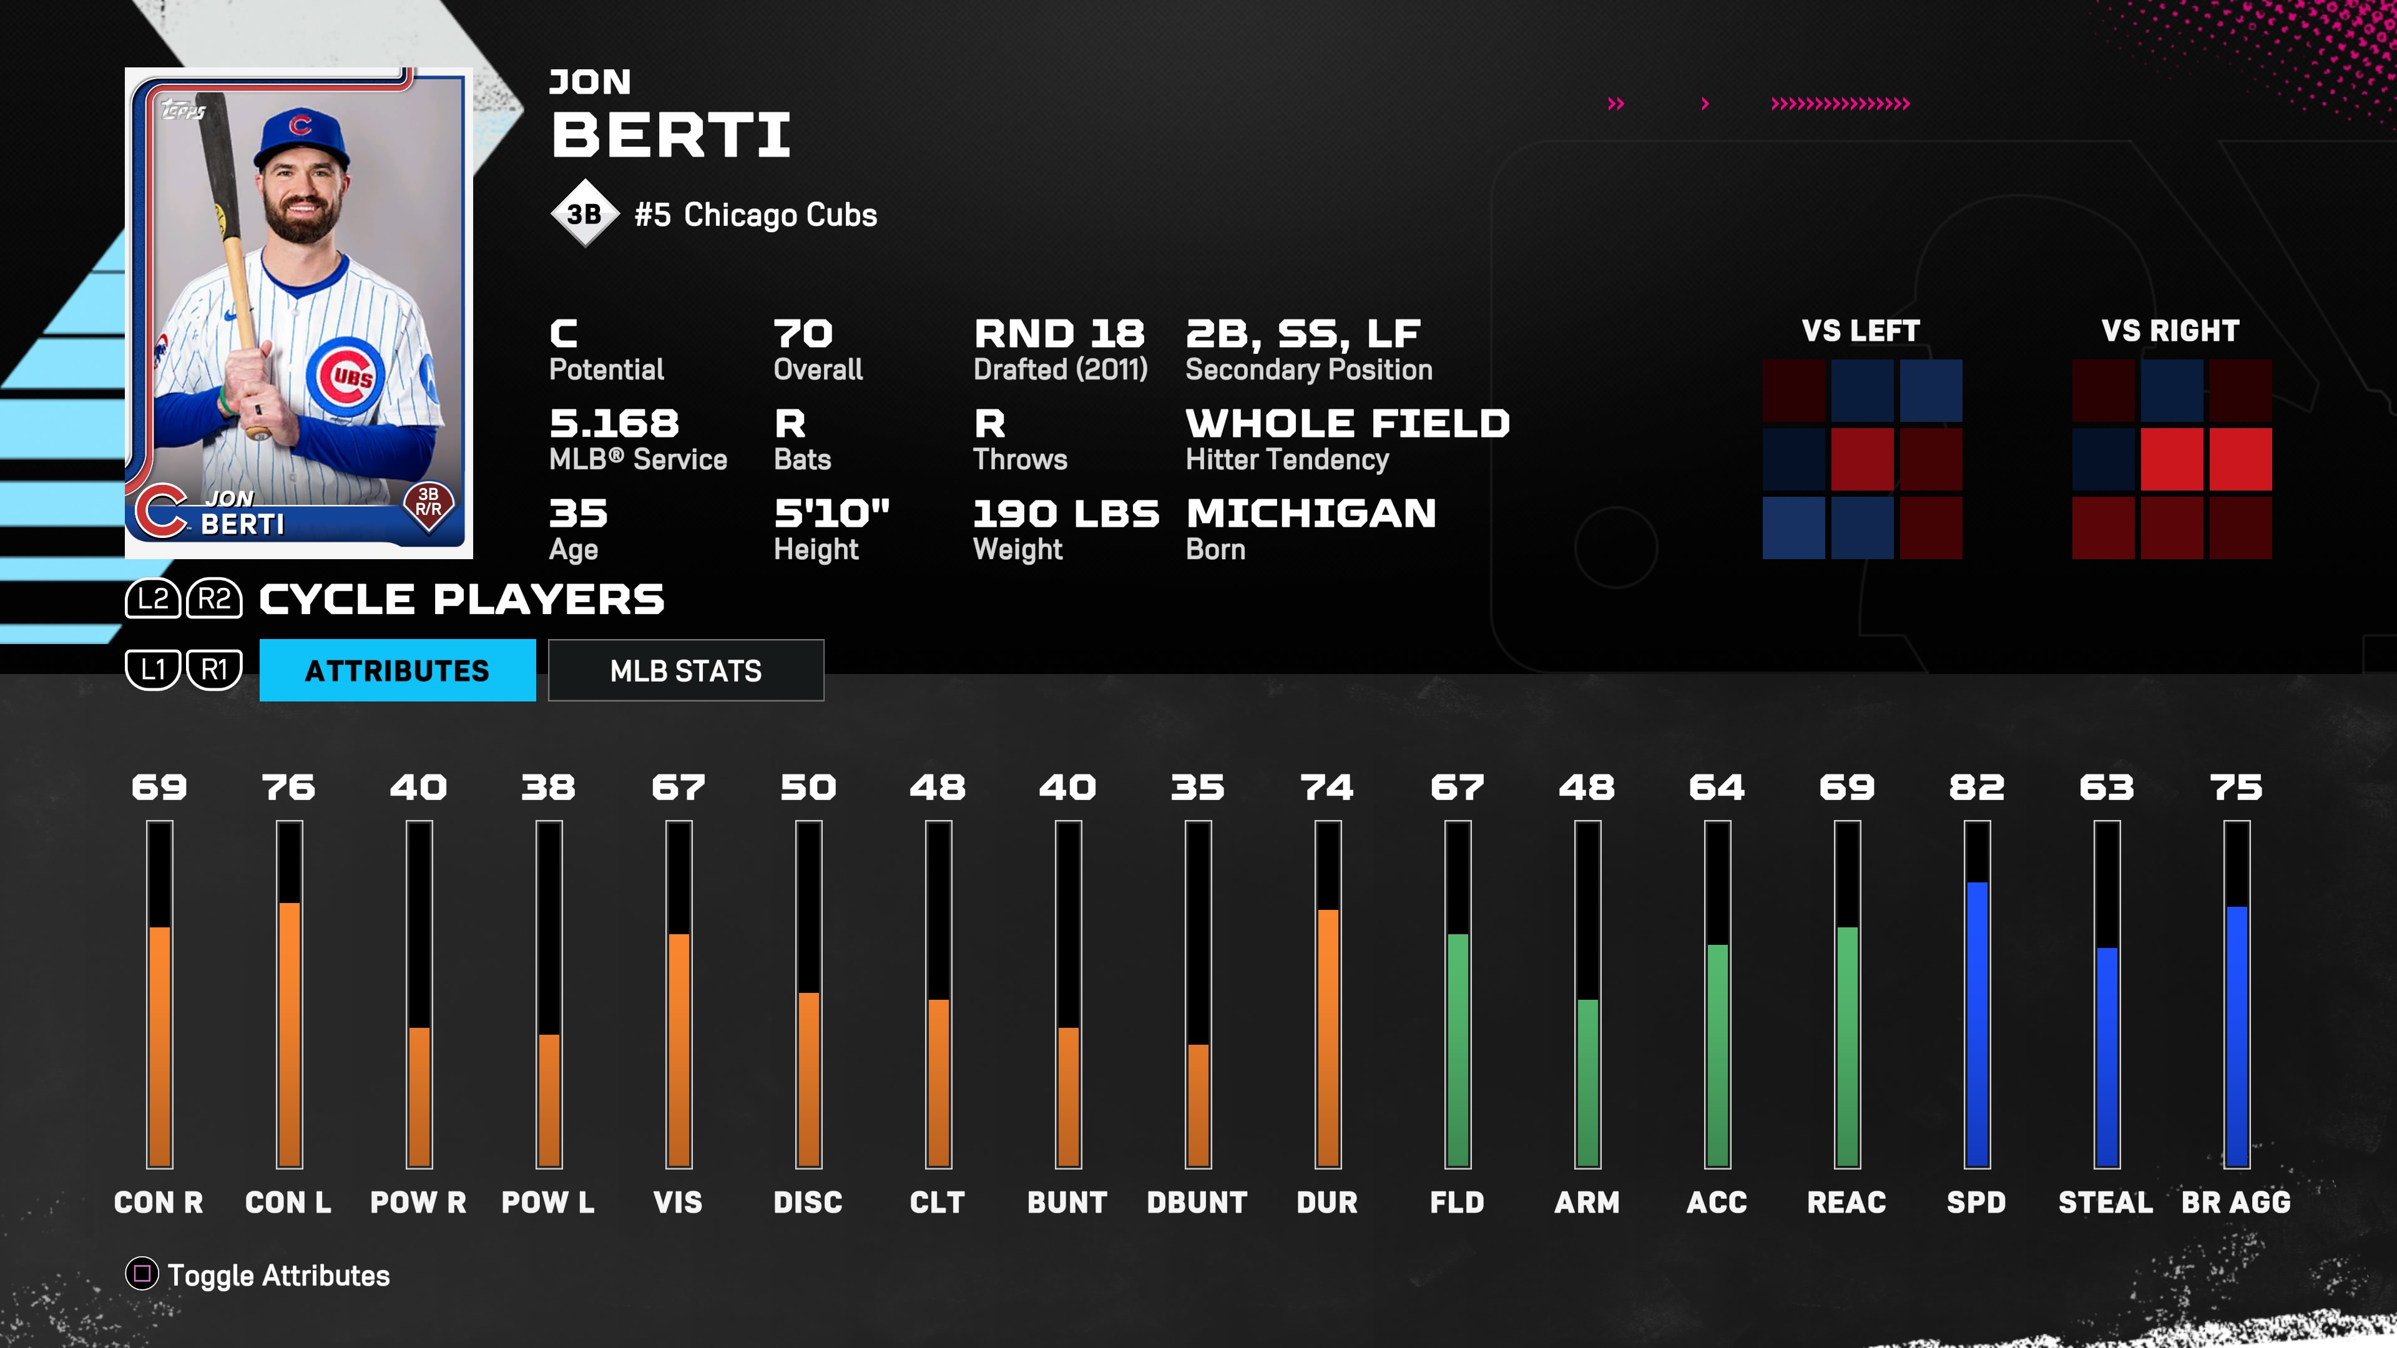Click the Chicago Cubs team name
Screen dimensions: 2397x1348
tap(780, 215)
